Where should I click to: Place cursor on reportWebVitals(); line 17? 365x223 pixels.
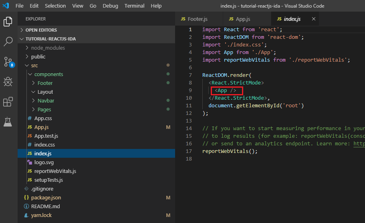click(x=230, y=151)
